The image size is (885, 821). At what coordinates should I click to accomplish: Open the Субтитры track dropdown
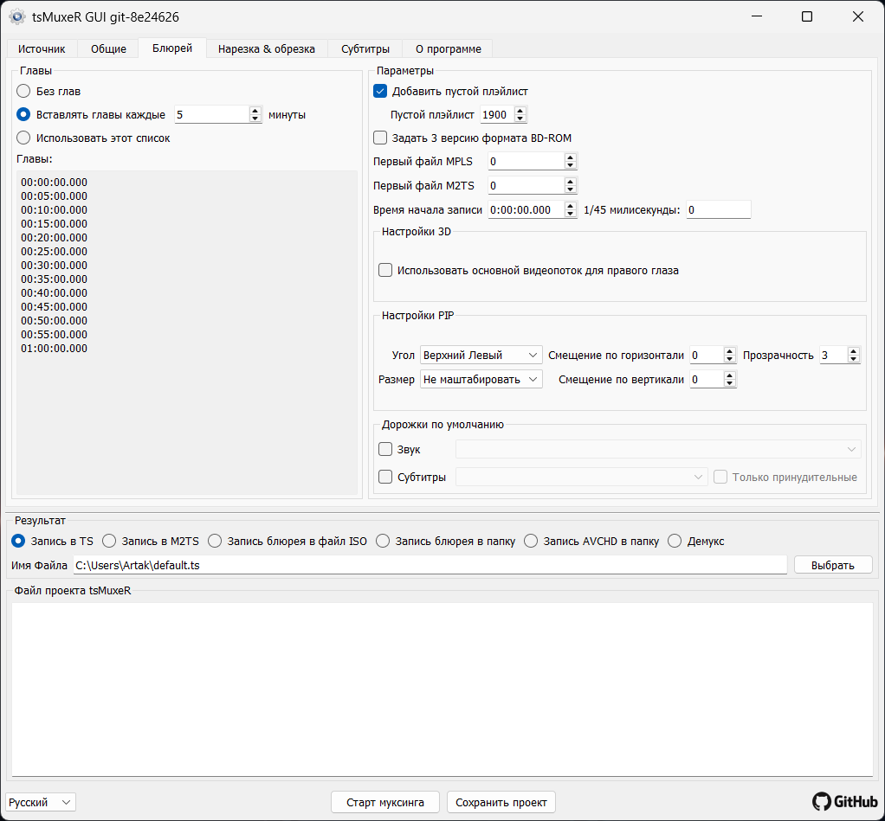tap(581, 477)
